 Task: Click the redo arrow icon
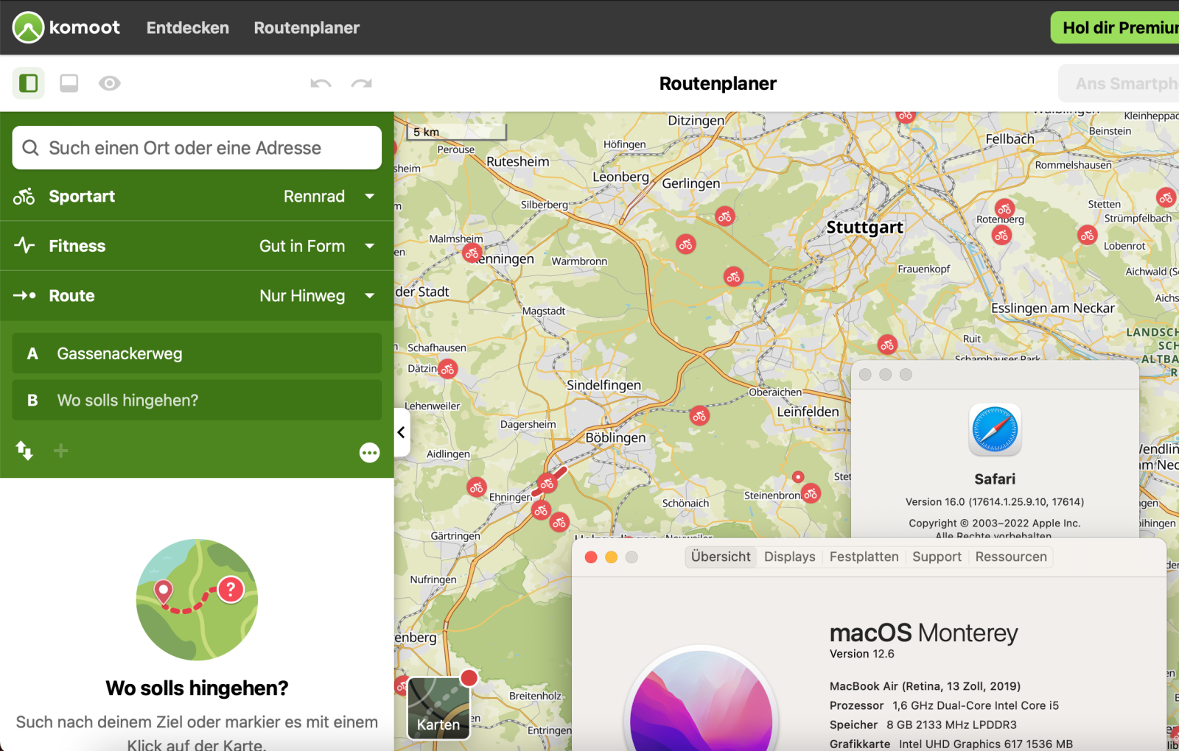361,83
